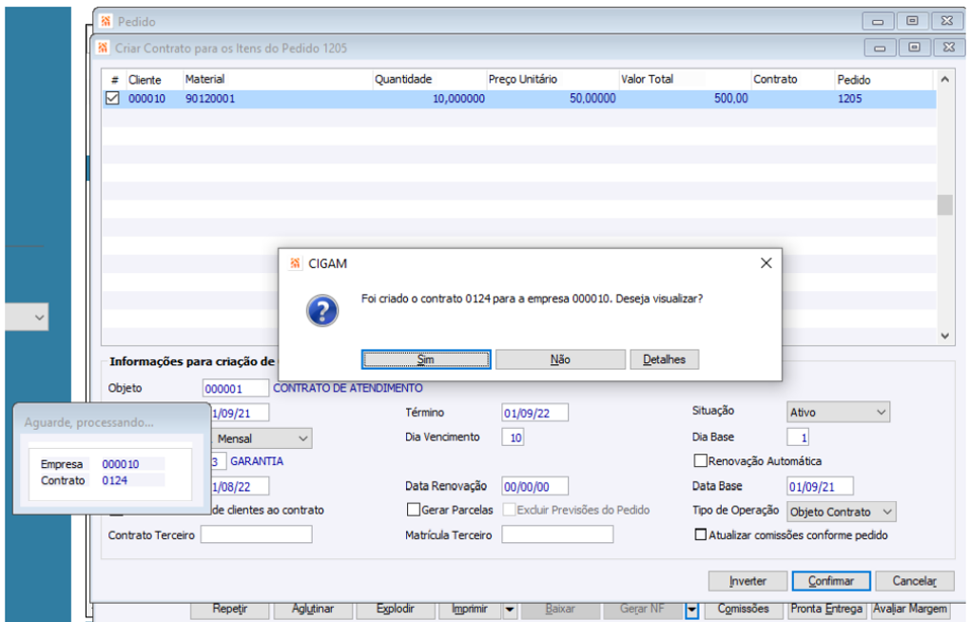
Task: Tick the Atualizar comissões conforme pedido checkbox
Action: click(700, 535)
